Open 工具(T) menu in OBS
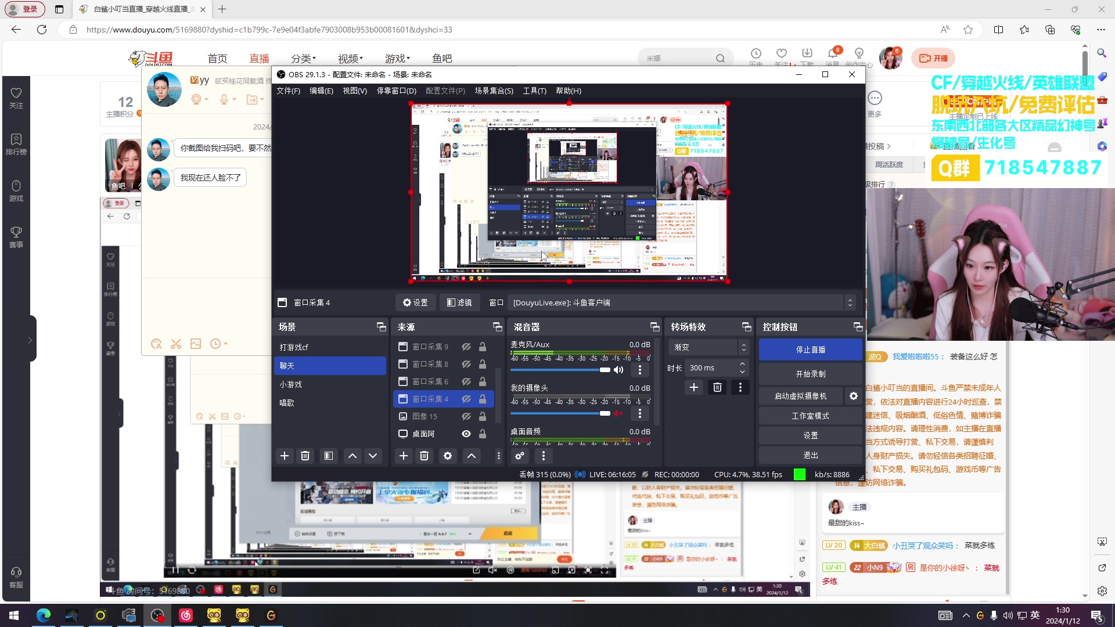The height and width of the screenshot is (627, 1115). 534,91
